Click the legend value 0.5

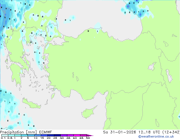tap(10, 138)
